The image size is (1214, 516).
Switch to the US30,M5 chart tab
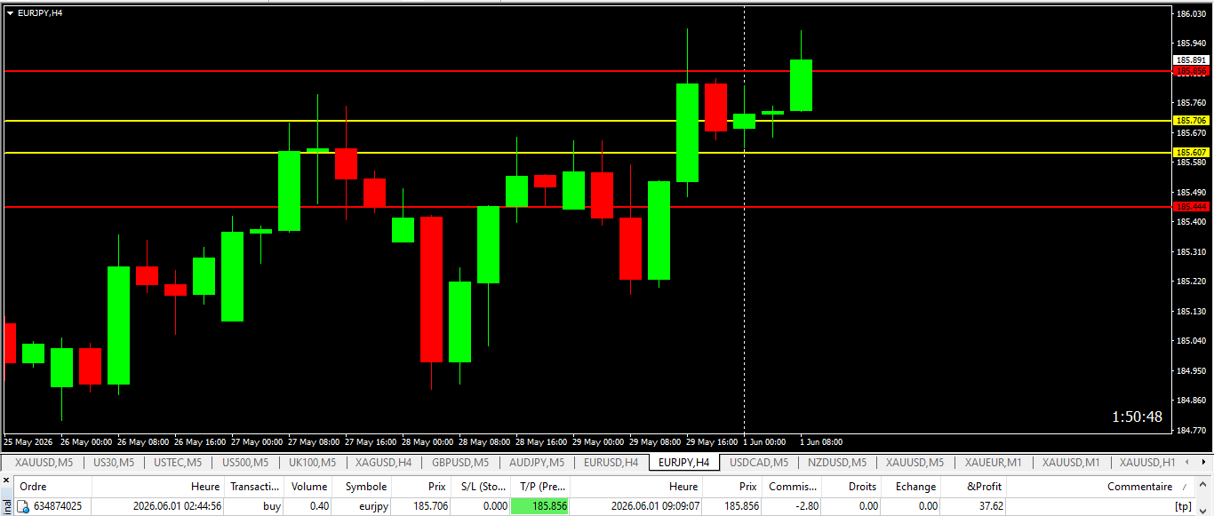114,463
